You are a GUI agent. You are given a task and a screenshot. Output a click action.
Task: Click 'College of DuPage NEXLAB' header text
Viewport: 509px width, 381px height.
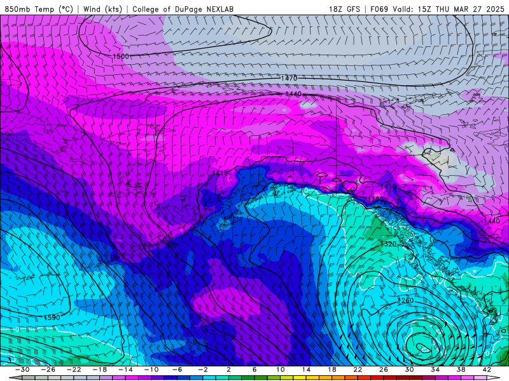click(x=183, y=9)
